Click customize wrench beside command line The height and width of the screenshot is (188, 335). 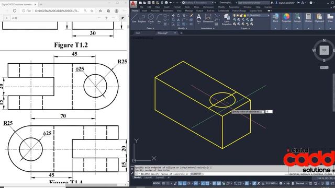click(x=132, y=173)
